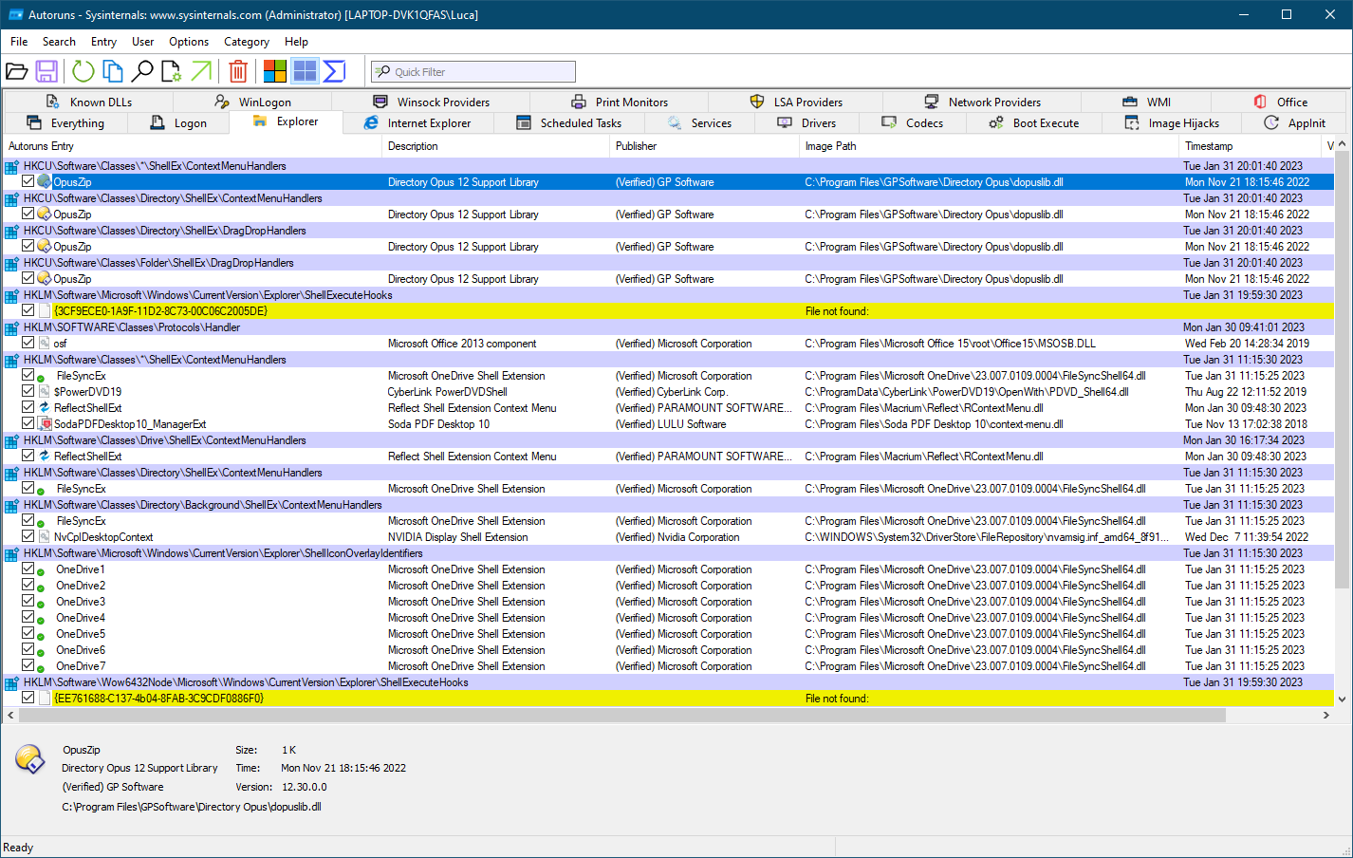The width and height of the screenshot is (1353, 858).
Task: Click the OneDrive1 entry green icon
Action: tap(41, 571)
